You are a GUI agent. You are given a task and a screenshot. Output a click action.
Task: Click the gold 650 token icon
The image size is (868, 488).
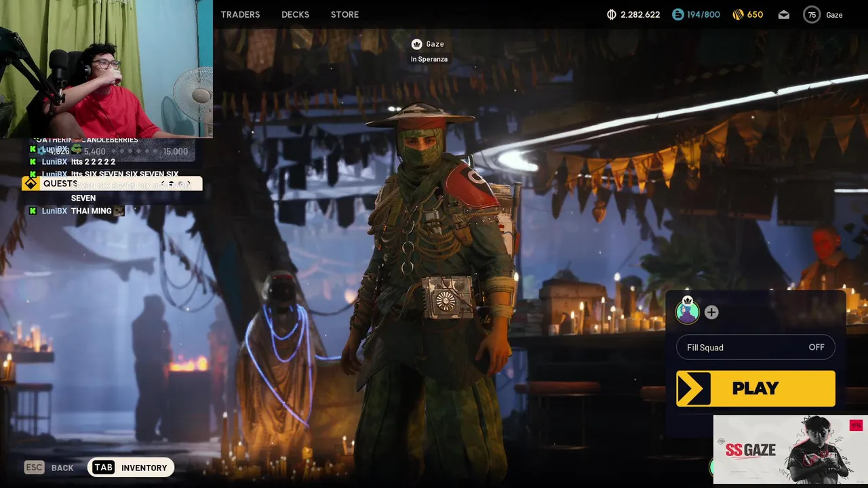coord(738,14)
